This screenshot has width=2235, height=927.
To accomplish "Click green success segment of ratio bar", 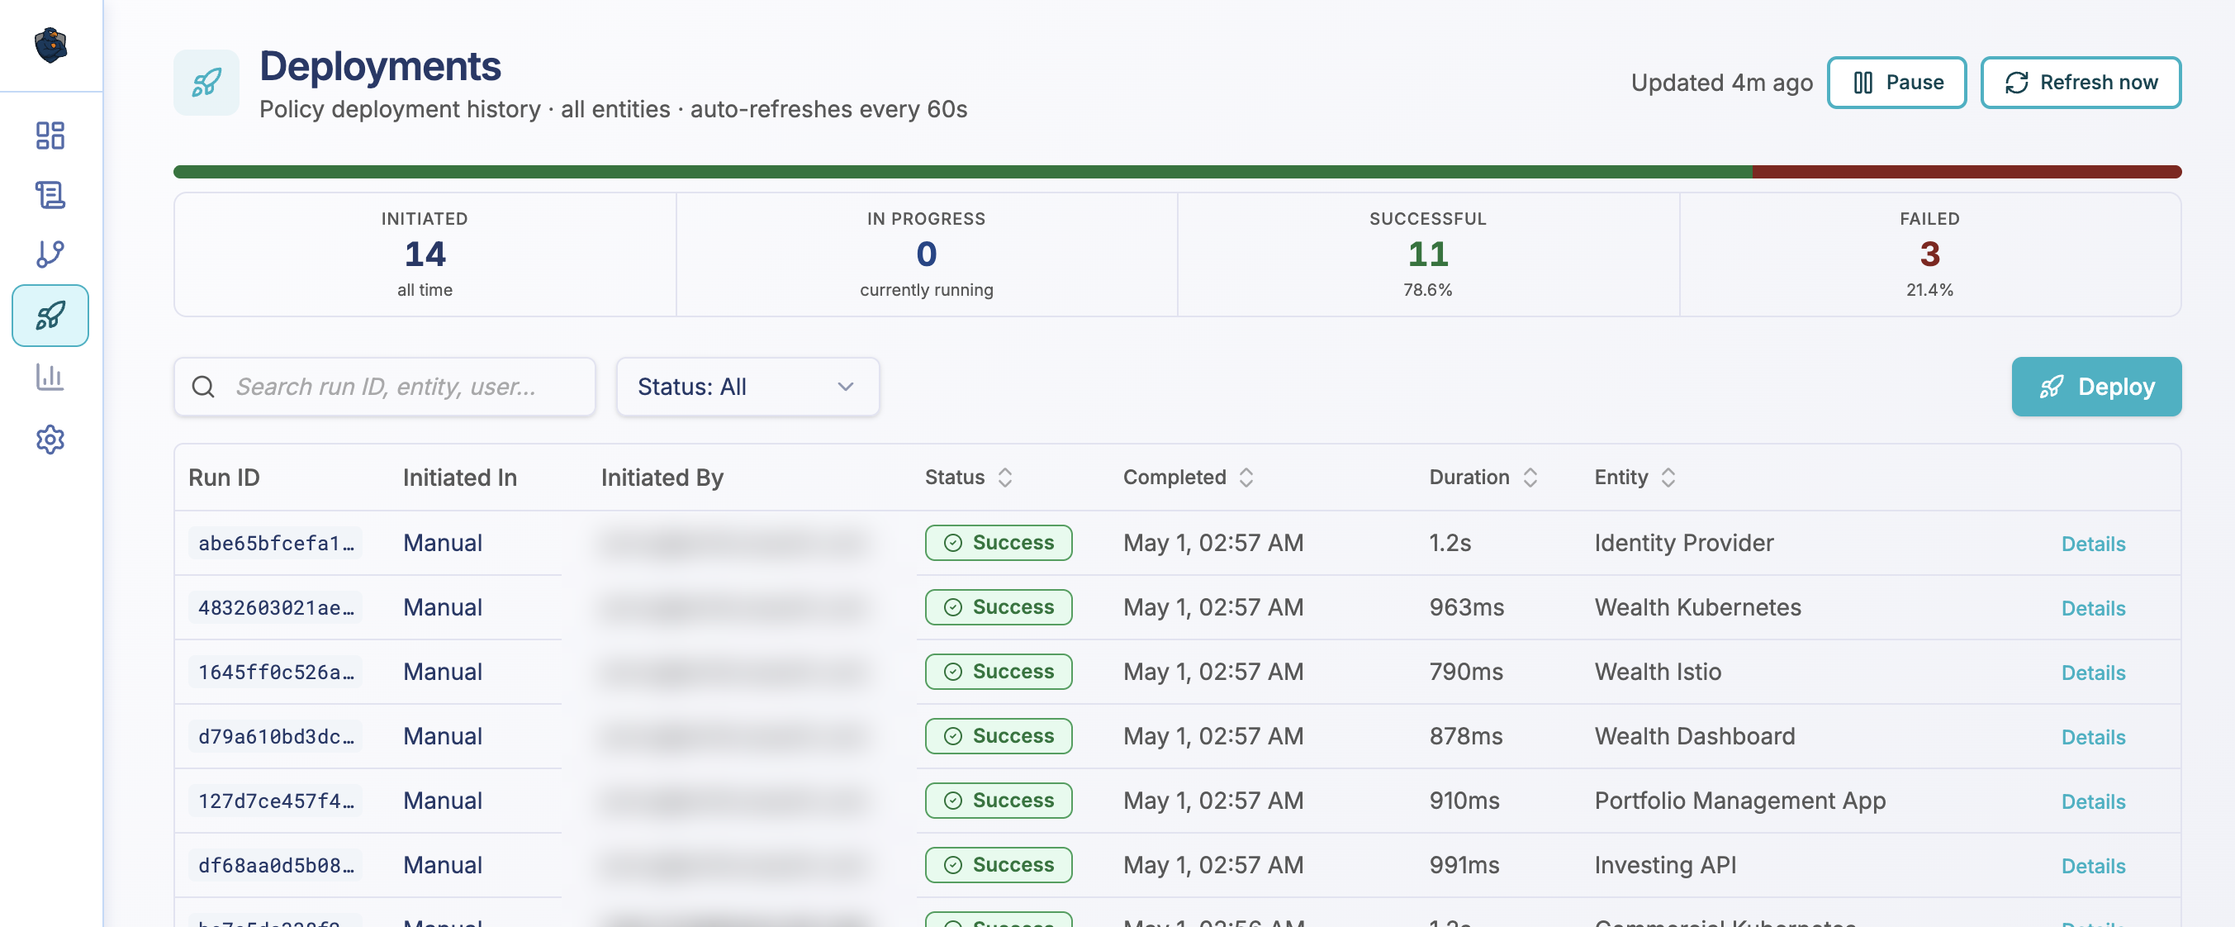I will click(x=963, y=172).
